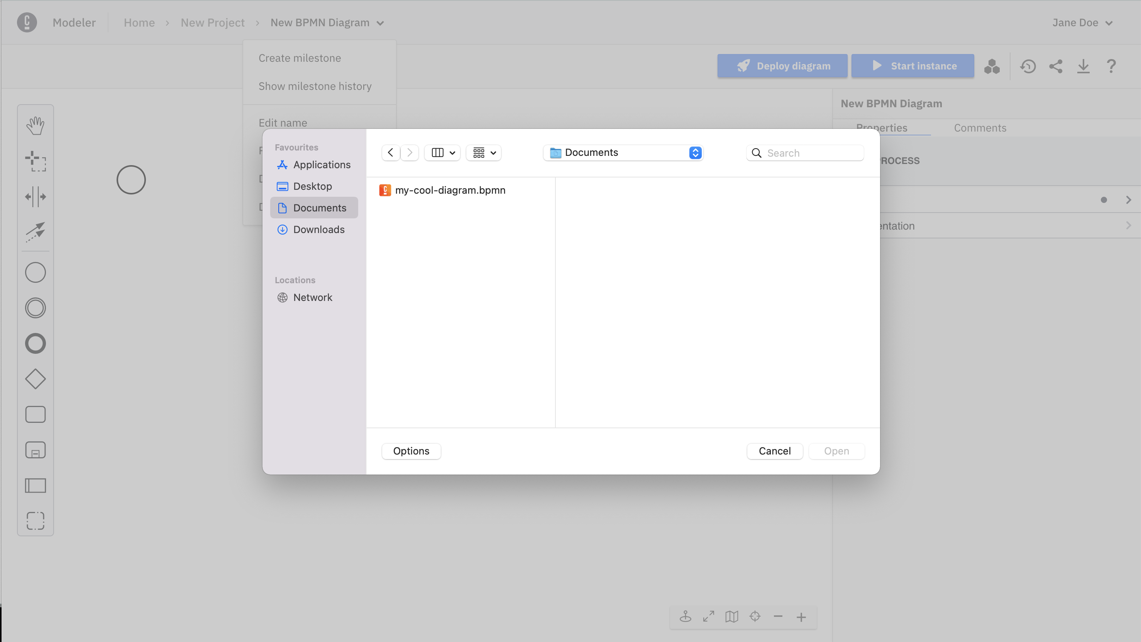1141x642 pixels.
Task: Click the Download diagram icon
Action: (x=1083, y=66)
